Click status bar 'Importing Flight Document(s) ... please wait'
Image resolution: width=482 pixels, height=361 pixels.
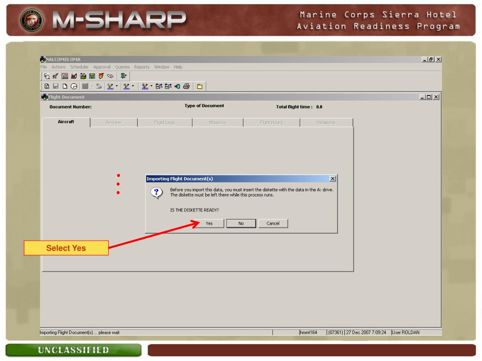80,332
